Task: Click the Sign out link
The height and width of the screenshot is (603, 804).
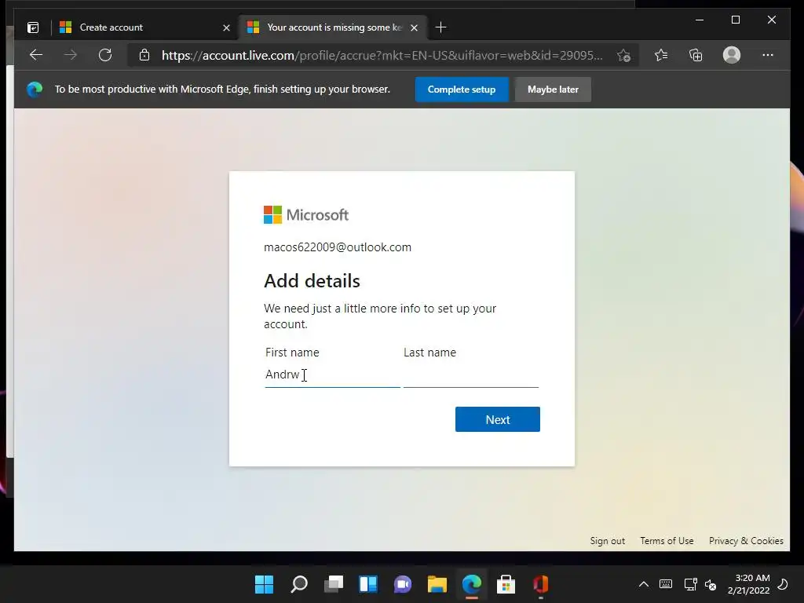Action: pyautogui.click(x=607, y=541)
